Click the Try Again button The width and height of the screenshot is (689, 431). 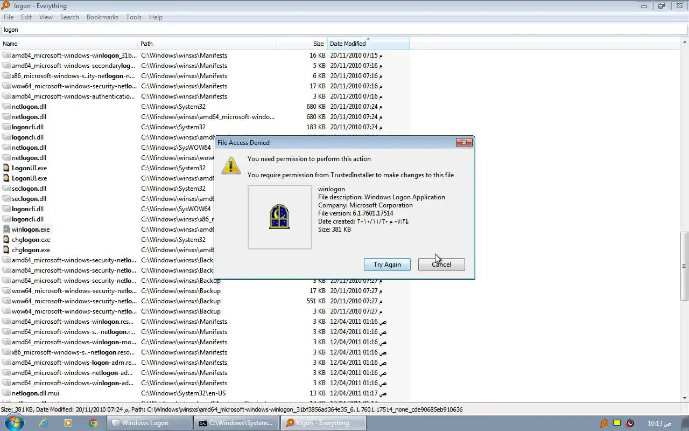pyautogui.click(x=387, y=265)
